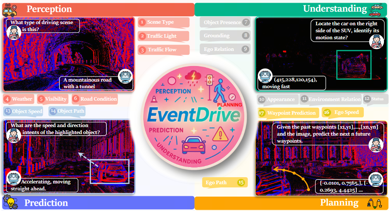Click the robot avatar beside the mountainous road answer
This screenshot has width=389, height=211.
125,76
